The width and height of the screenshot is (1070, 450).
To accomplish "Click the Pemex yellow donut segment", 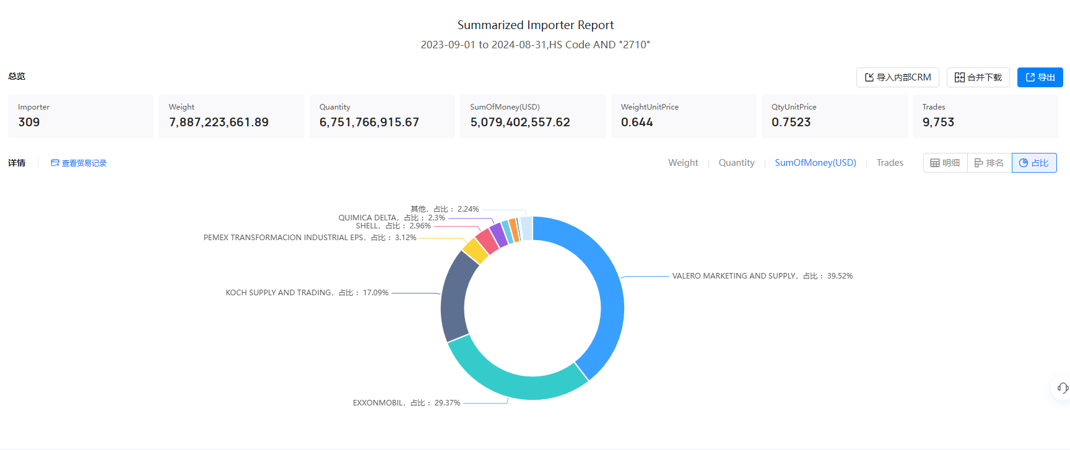I will pyautogui.click(x=476, y=251).
